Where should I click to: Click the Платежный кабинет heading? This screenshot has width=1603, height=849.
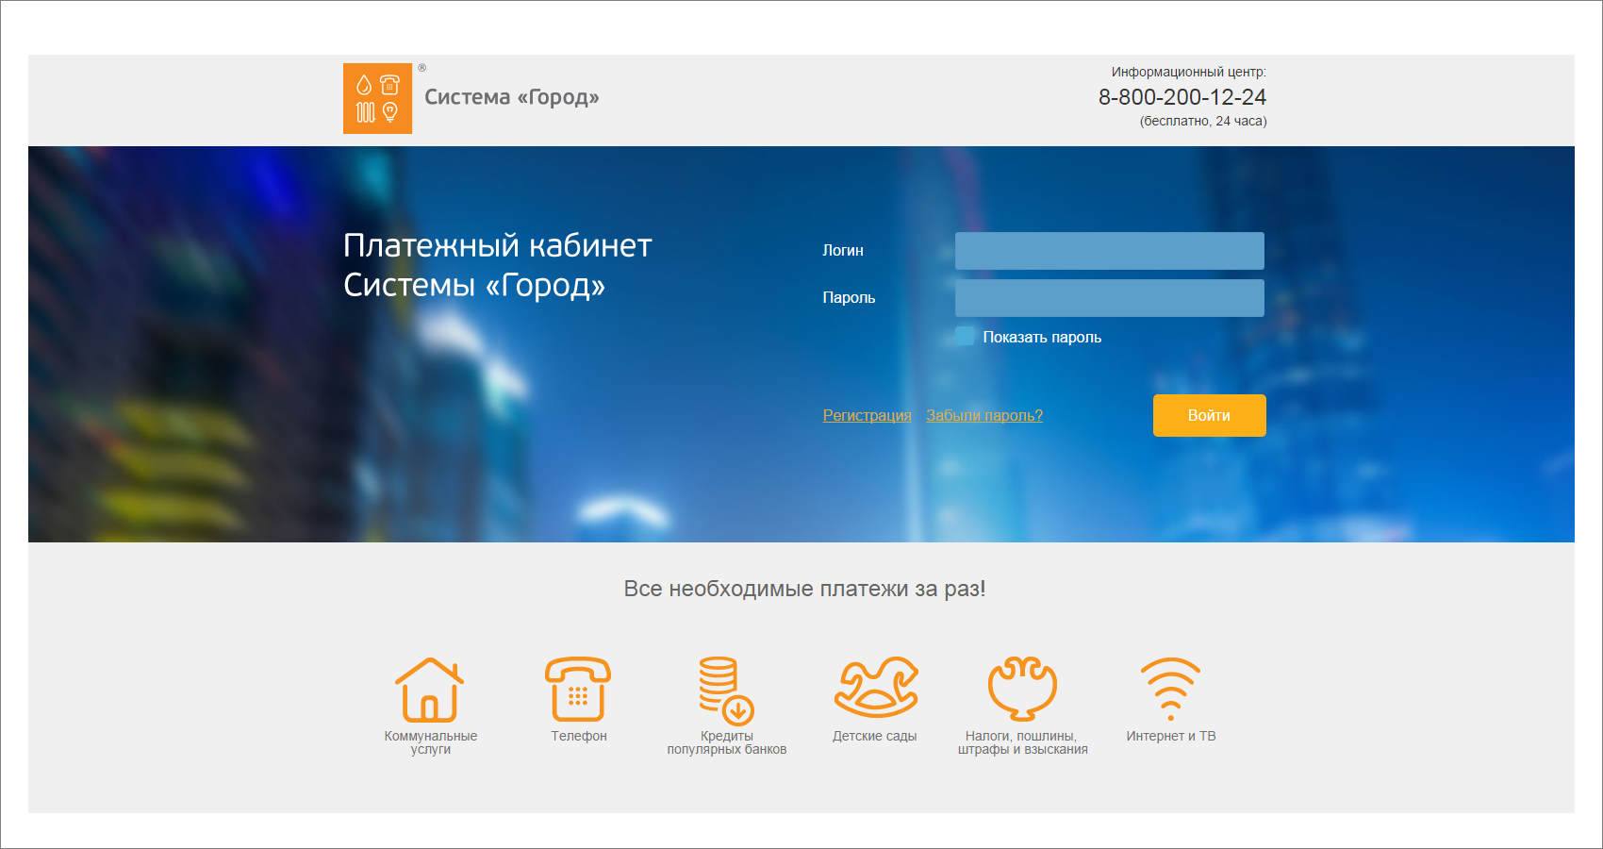coord(498,265)
